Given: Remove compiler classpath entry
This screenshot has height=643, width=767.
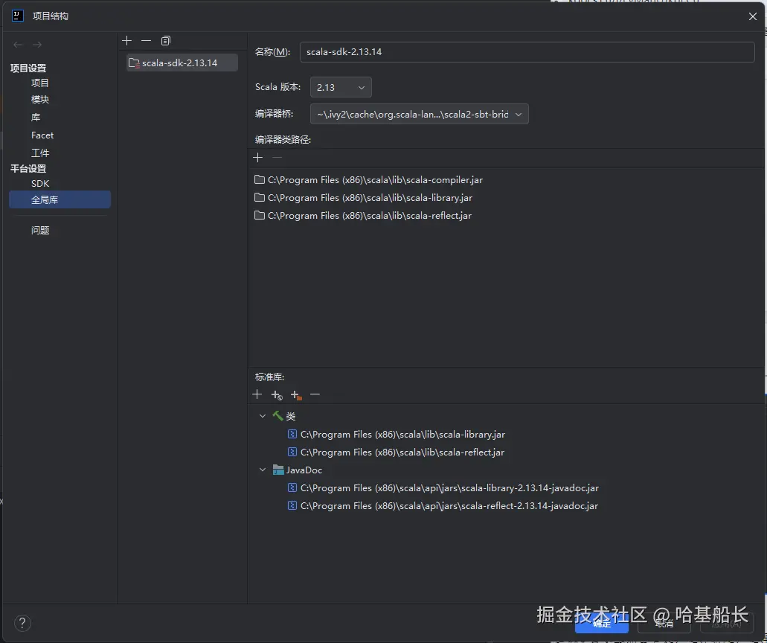Looking at the screenshot, I should coord(277,158).
